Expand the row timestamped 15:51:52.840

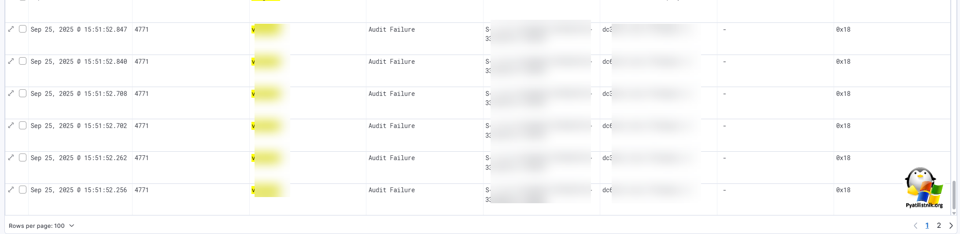pyautogui.click(x=11, y=61)
